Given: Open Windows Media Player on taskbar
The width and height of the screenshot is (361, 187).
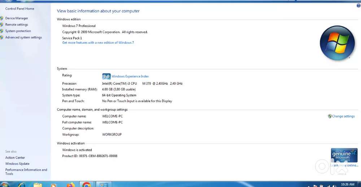Looking at the screenshot, I should pos(54,185).
